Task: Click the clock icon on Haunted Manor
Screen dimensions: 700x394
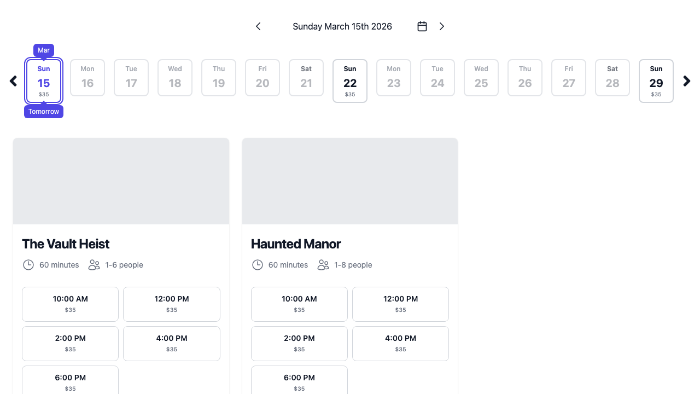Action: tap(258, 265)
